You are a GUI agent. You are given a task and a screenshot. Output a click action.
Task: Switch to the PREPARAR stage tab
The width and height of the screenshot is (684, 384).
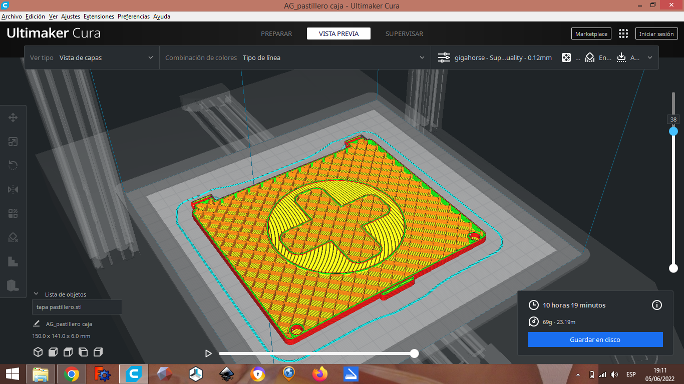pos(276,33)
